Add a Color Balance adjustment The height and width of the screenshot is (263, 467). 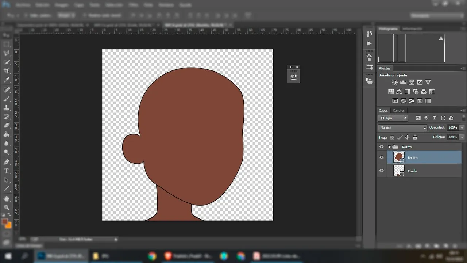399,92
